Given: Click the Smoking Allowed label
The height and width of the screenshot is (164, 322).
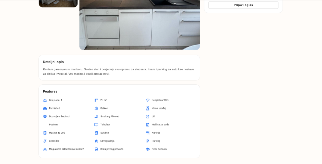Looking at the screenshot, I should click(x=110, y=116).
